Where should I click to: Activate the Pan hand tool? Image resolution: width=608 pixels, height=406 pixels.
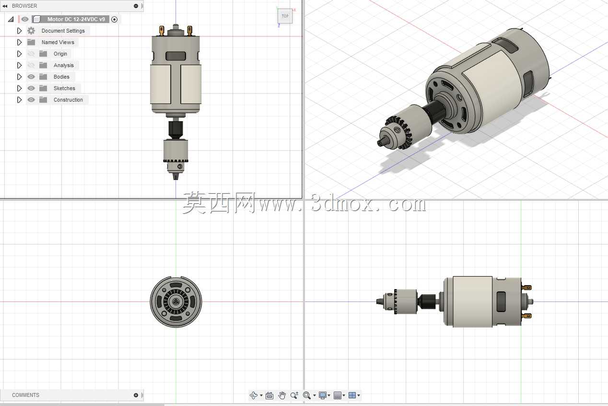coord(282,395)
